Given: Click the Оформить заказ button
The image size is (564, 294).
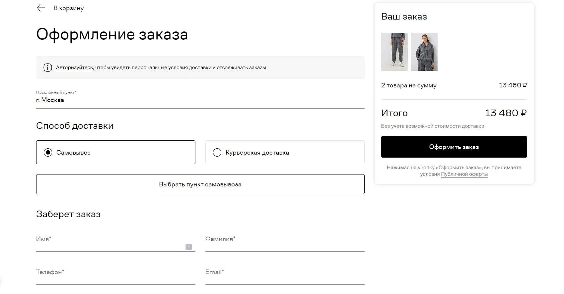Looking at the screenshot, I should point(454,147).
